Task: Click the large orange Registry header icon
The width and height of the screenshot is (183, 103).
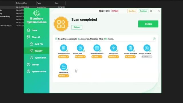Action: (61, 24)
